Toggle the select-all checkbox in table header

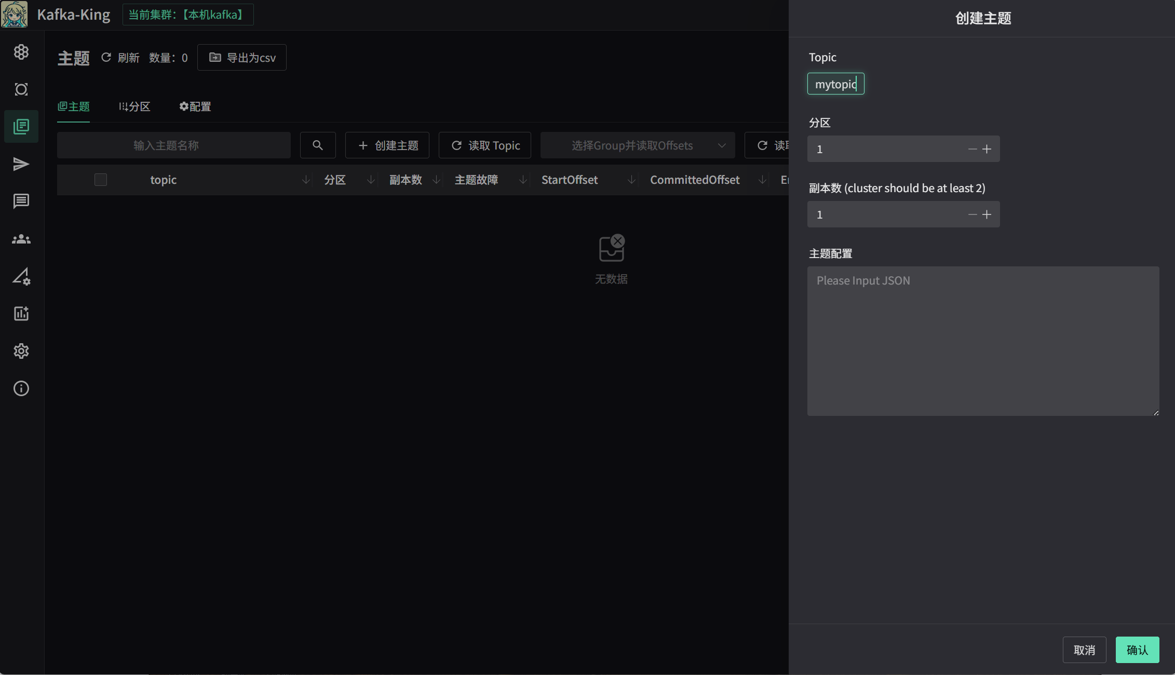click(x=101, y=180)
